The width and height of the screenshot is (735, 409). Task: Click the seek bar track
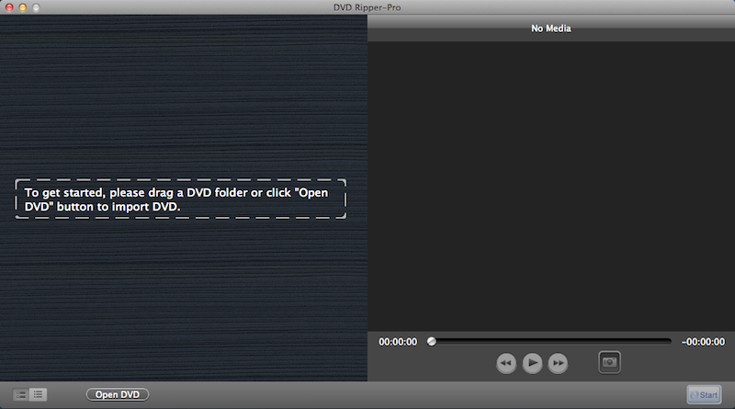click(x=548, y=342)
